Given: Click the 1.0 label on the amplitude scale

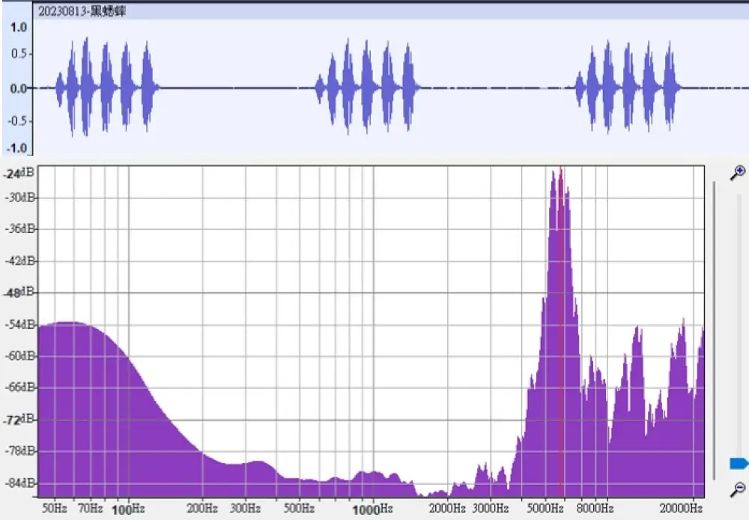Looking at the screenshot, I should [19, 27].
